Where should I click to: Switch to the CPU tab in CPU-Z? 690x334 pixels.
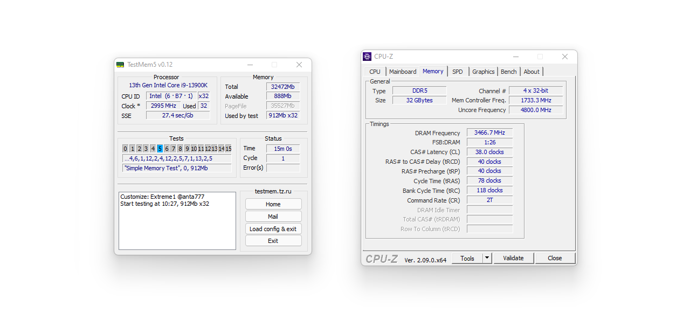[375, 72]
